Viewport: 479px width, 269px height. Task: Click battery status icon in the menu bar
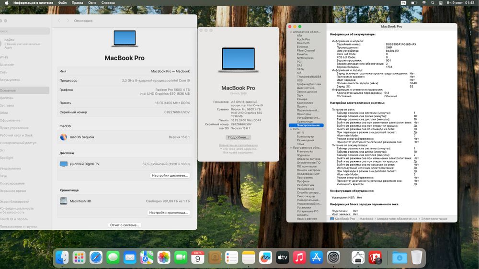(x=414, y=3)
